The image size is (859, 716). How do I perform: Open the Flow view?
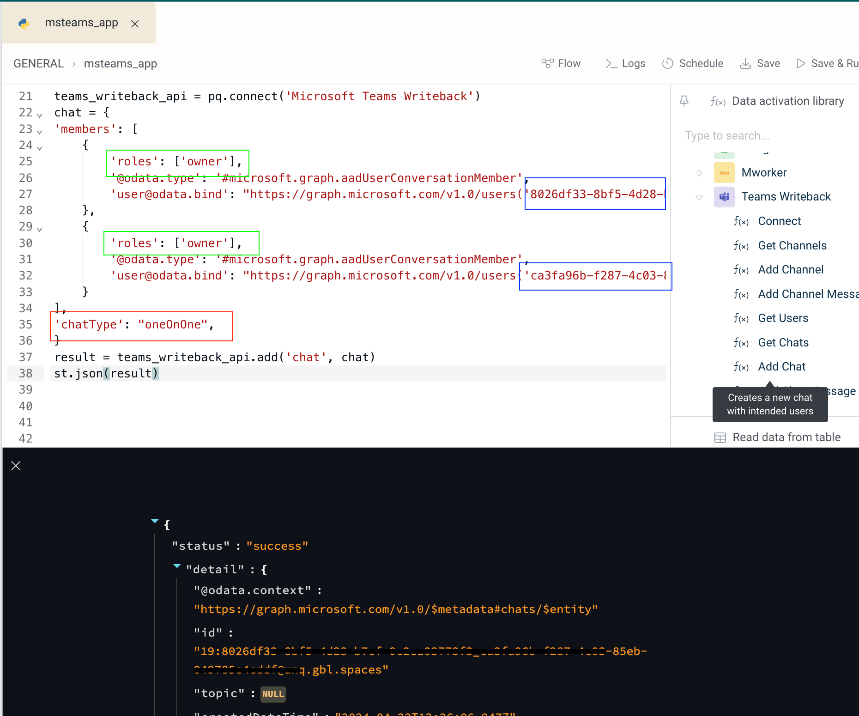click(x=561, y=63)
